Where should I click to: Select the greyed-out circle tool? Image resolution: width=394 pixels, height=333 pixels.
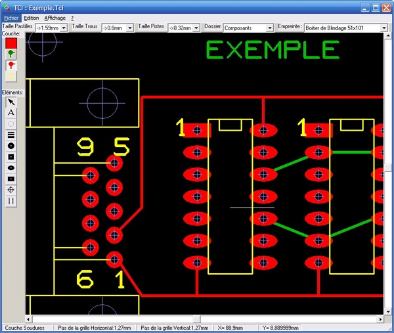11,123
